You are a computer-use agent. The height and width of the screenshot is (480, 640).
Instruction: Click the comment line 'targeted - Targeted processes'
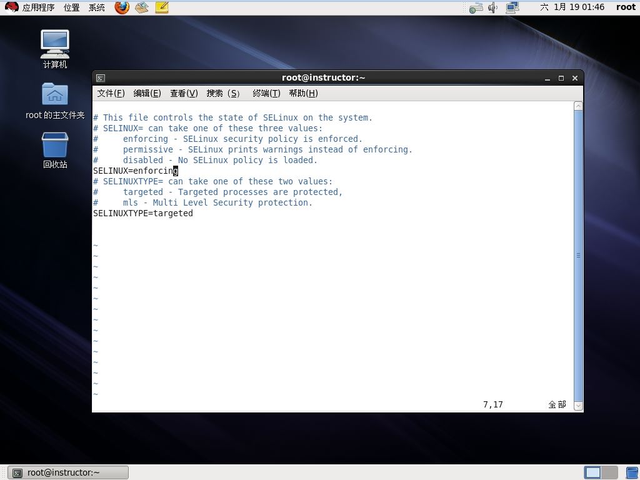point(217,192)
